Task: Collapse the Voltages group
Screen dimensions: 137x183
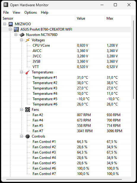Action: pos(21,40)
